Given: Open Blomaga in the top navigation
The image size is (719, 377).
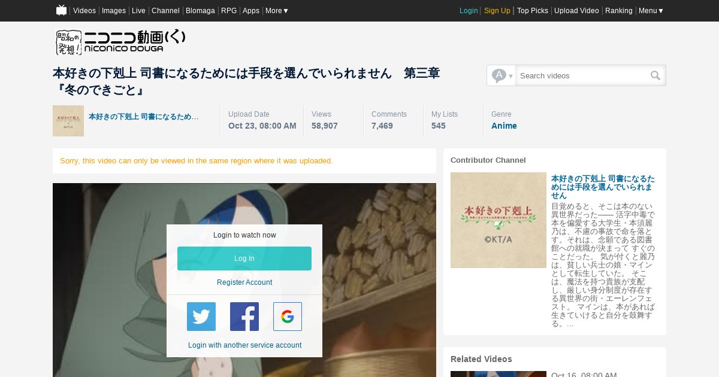Looking at the screenshot, I should coord(200,11).
